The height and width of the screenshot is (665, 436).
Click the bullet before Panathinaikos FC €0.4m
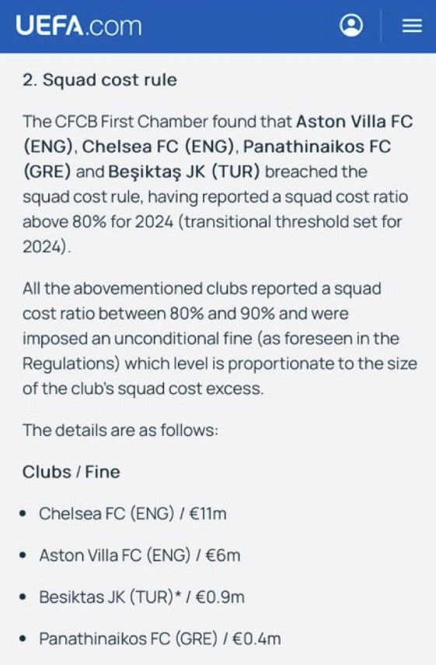(x=23, y=639)
